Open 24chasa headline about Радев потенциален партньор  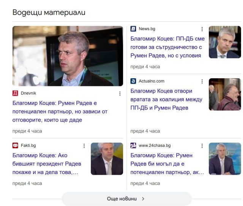[x=167, y=164]
